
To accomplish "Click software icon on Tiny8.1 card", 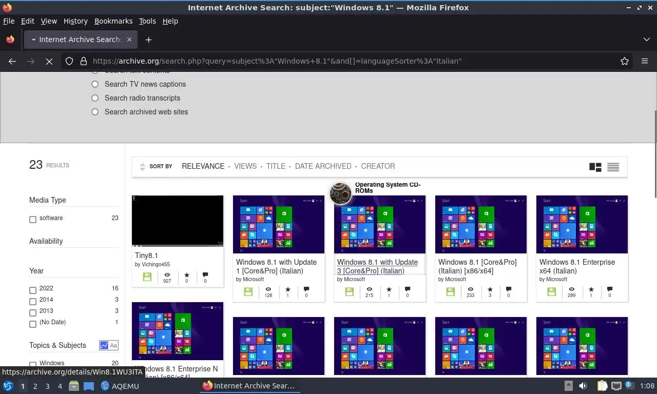I will [147, 277].
